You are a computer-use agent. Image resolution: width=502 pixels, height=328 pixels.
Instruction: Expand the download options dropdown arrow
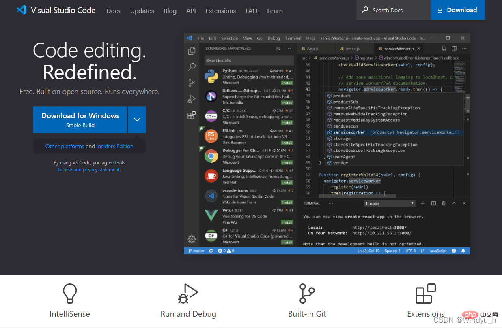pyautogui.click(x=137, y=119)
